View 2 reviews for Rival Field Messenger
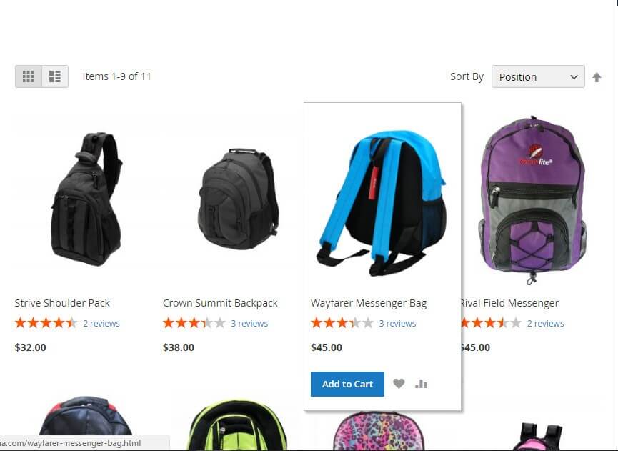Viewport: 618px width, 451px height. 545,324
